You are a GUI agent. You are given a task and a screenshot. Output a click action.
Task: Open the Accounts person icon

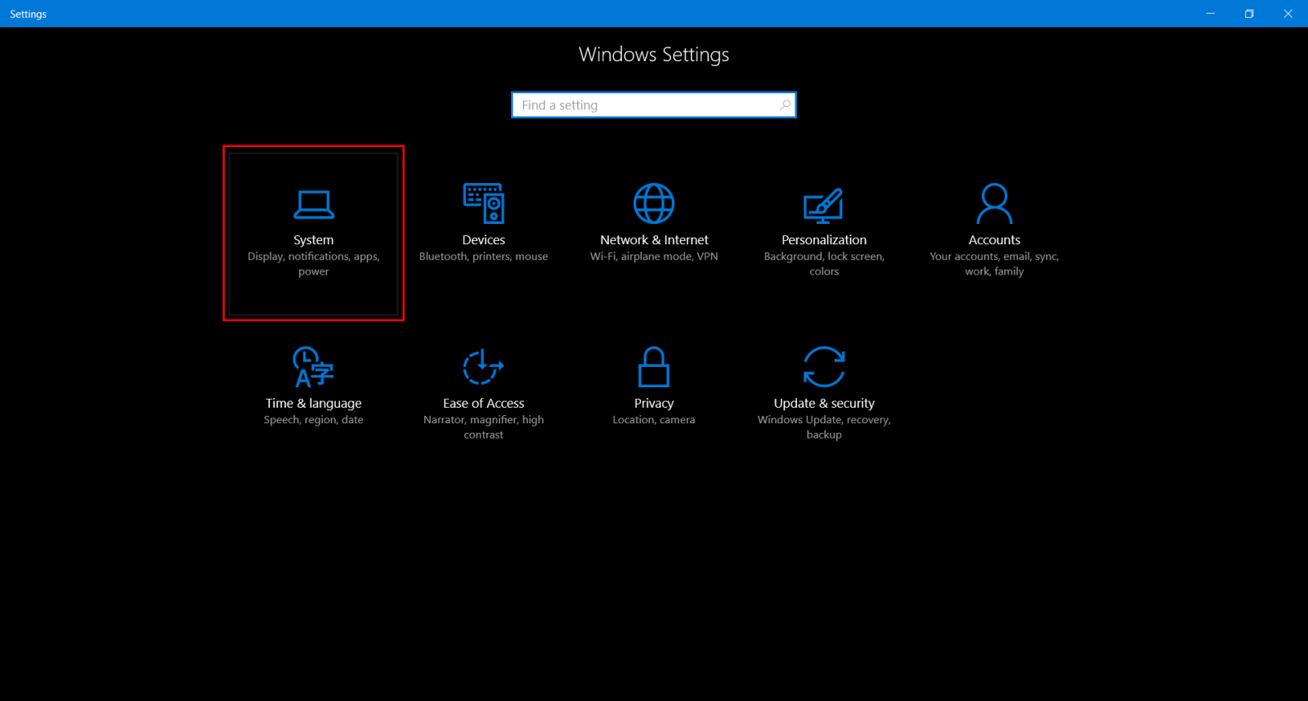pyautogui.click(x=994, y=203)
